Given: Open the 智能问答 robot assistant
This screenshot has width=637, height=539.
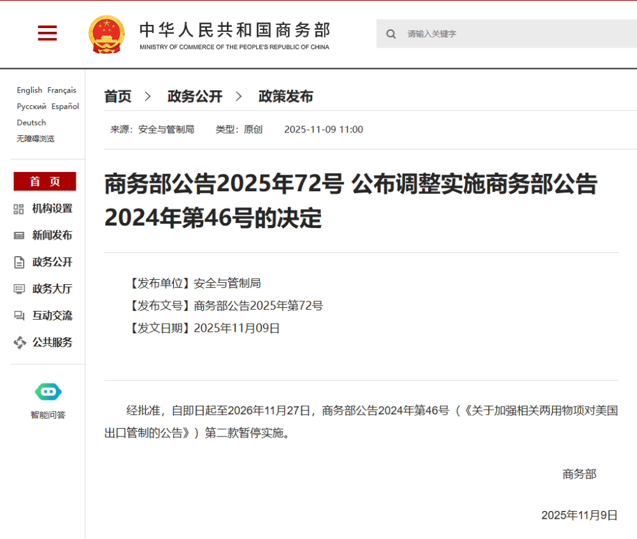Looking at the screenshot, I should click(x=48, y=392).
